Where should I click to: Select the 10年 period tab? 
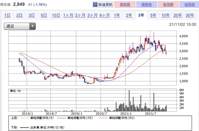[x=166, y=15]
